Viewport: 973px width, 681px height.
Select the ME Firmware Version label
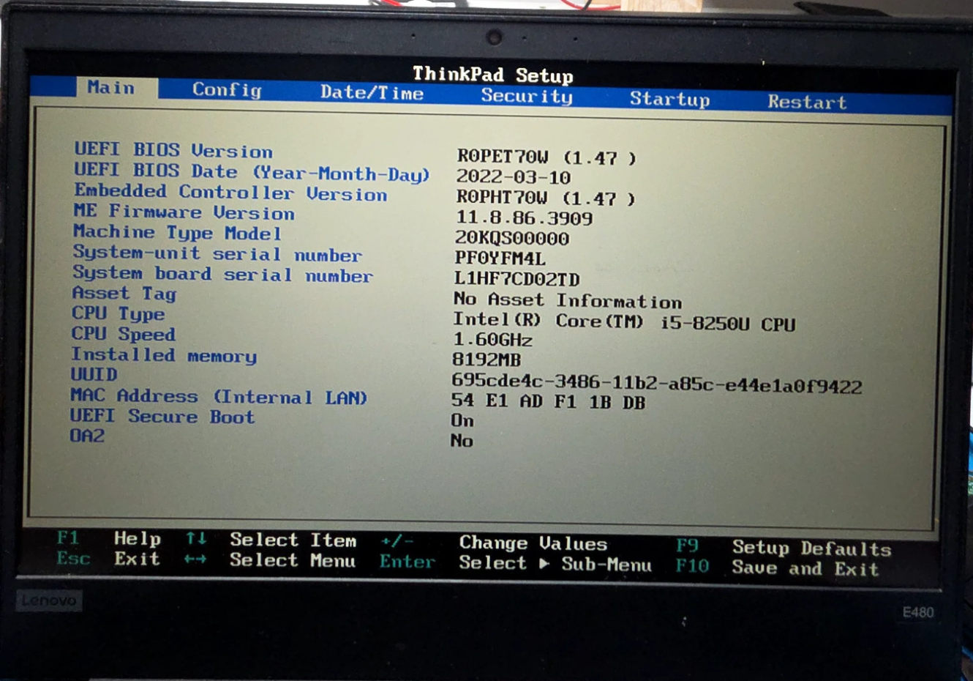pos(184,212)
